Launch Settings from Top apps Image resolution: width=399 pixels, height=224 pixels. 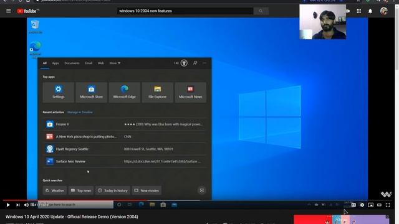[x=58, y=93]
